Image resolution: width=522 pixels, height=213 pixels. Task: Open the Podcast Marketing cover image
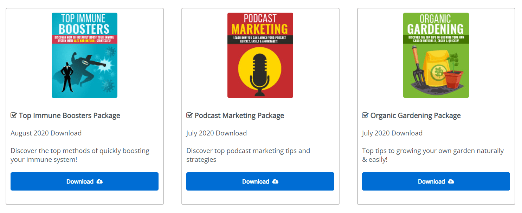[260, 55]
